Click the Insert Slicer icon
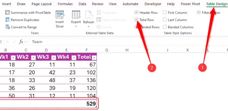 click(60, 15)
